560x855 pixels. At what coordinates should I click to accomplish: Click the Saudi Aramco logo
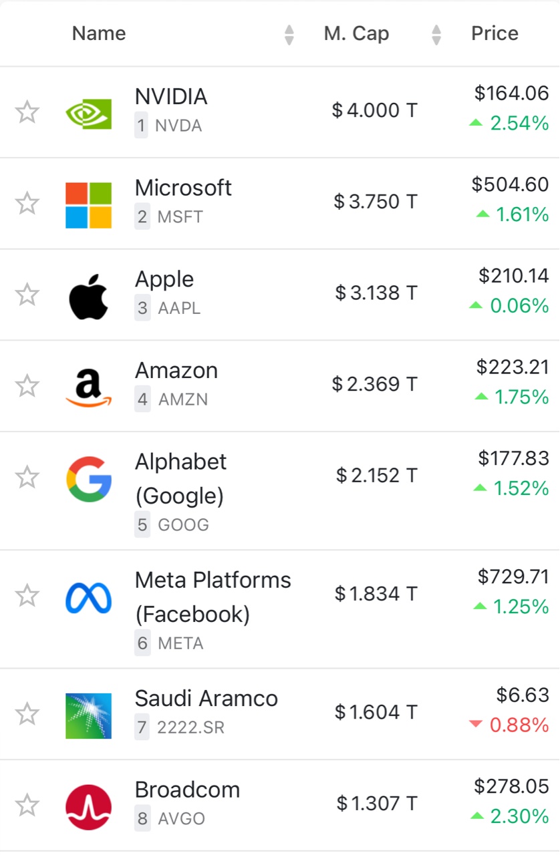88,716
